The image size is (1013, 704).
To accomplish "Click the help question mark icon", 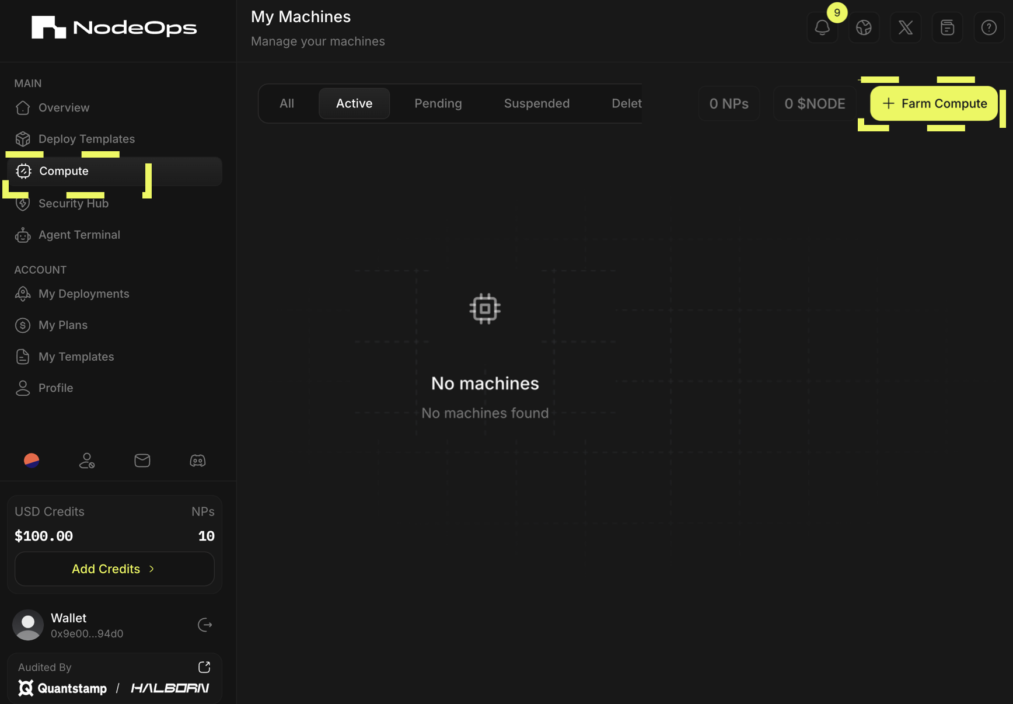I will tap(988, 27).
